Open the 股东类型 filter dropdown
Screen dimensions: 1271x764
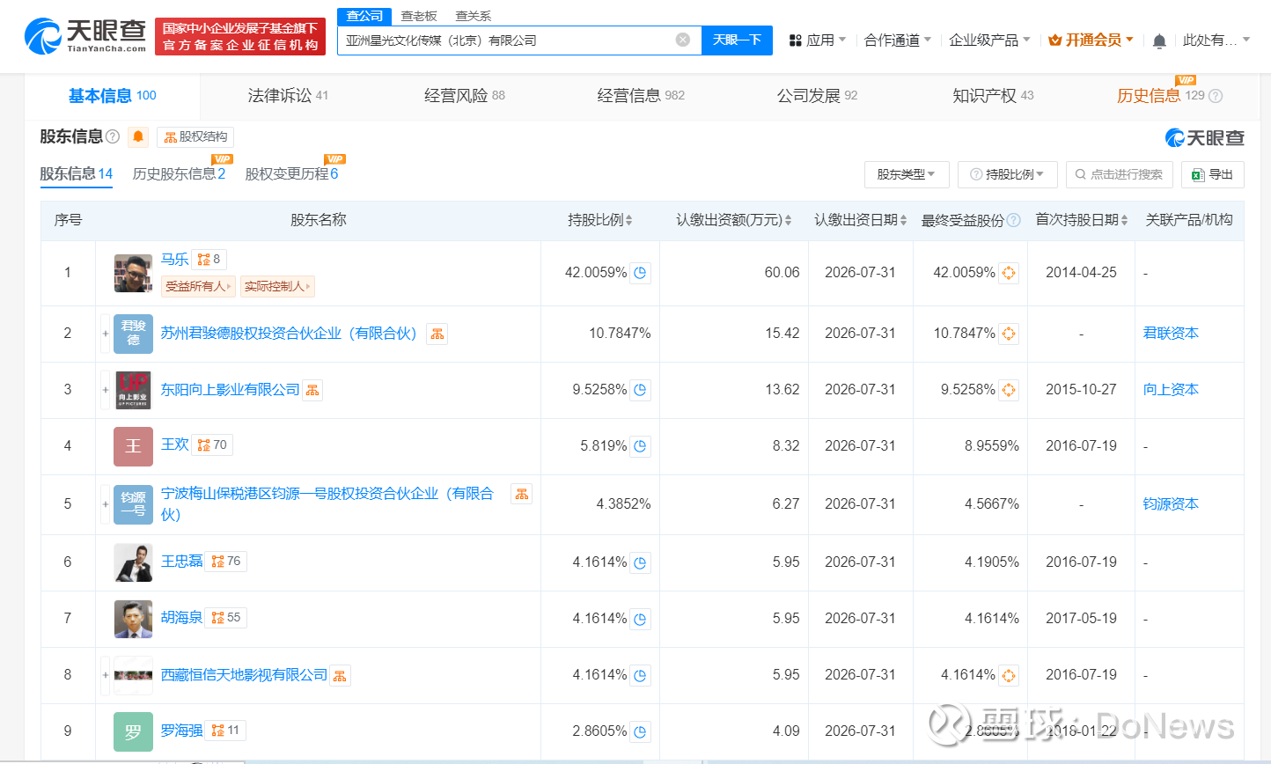click(x=906, y=174)
